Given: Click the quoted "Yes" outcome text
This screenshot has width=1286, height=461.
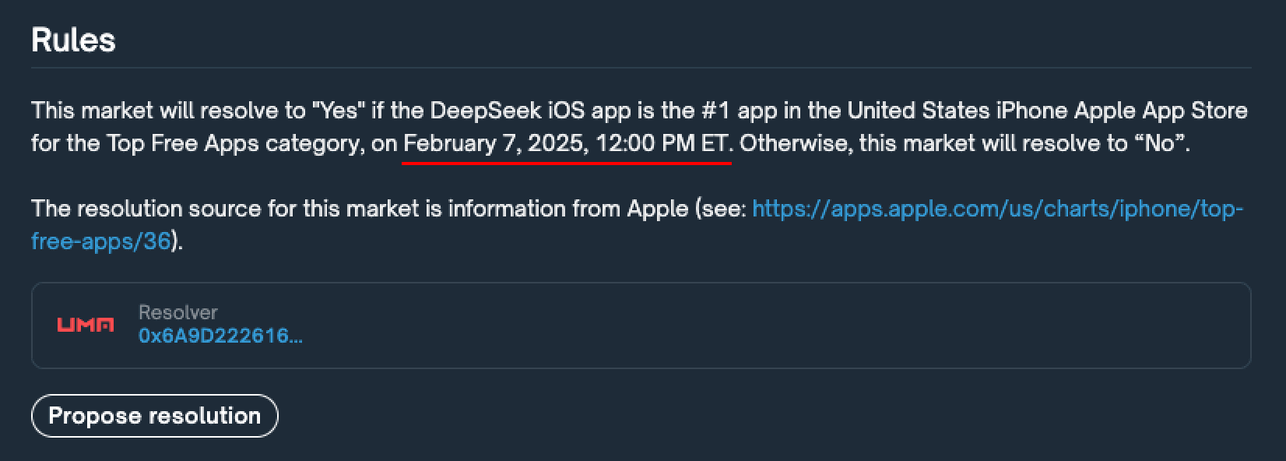Looking at the screenshot, I should (x=335, y=111).
